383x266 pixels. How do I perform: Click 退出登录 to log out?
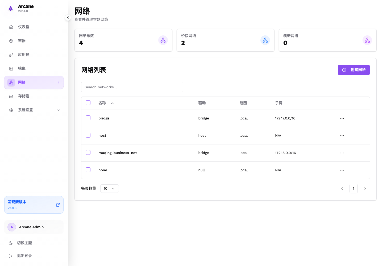click(x=34, y=256)
